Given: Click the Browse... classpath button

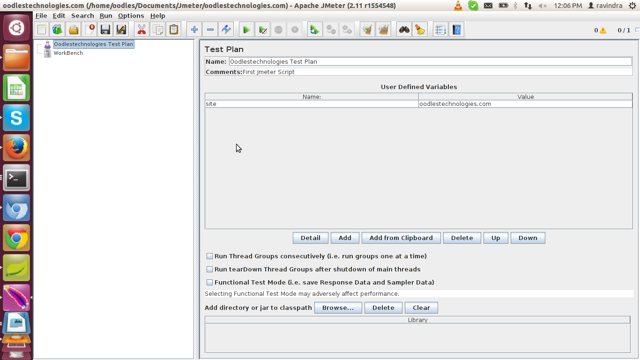Looking at the screenshot, I should [x=338, y=308].
